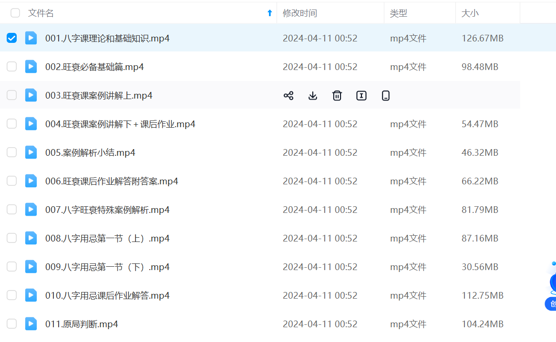
Task: Click the 类型 column header
Action: (x=399, y=13)
